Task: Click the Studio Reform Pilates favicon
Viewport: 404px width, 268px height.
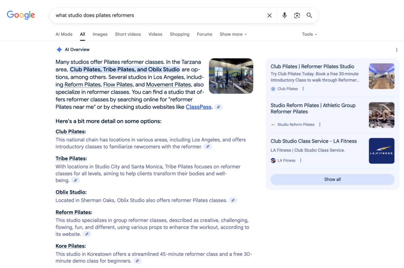Action: pyautogui.click(x=273, y=125)
